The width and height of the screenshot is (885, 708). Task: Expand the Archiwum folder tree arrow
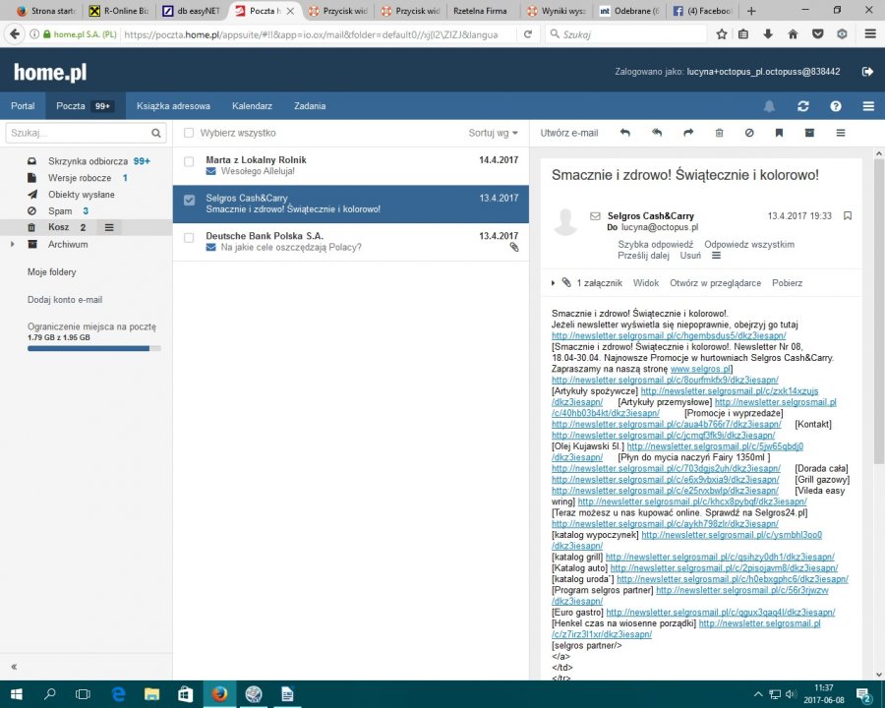click(13, 245)
